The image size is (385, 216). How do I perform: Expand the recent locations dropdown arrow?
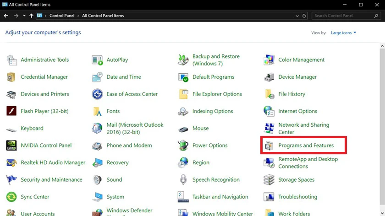point(24,16)
